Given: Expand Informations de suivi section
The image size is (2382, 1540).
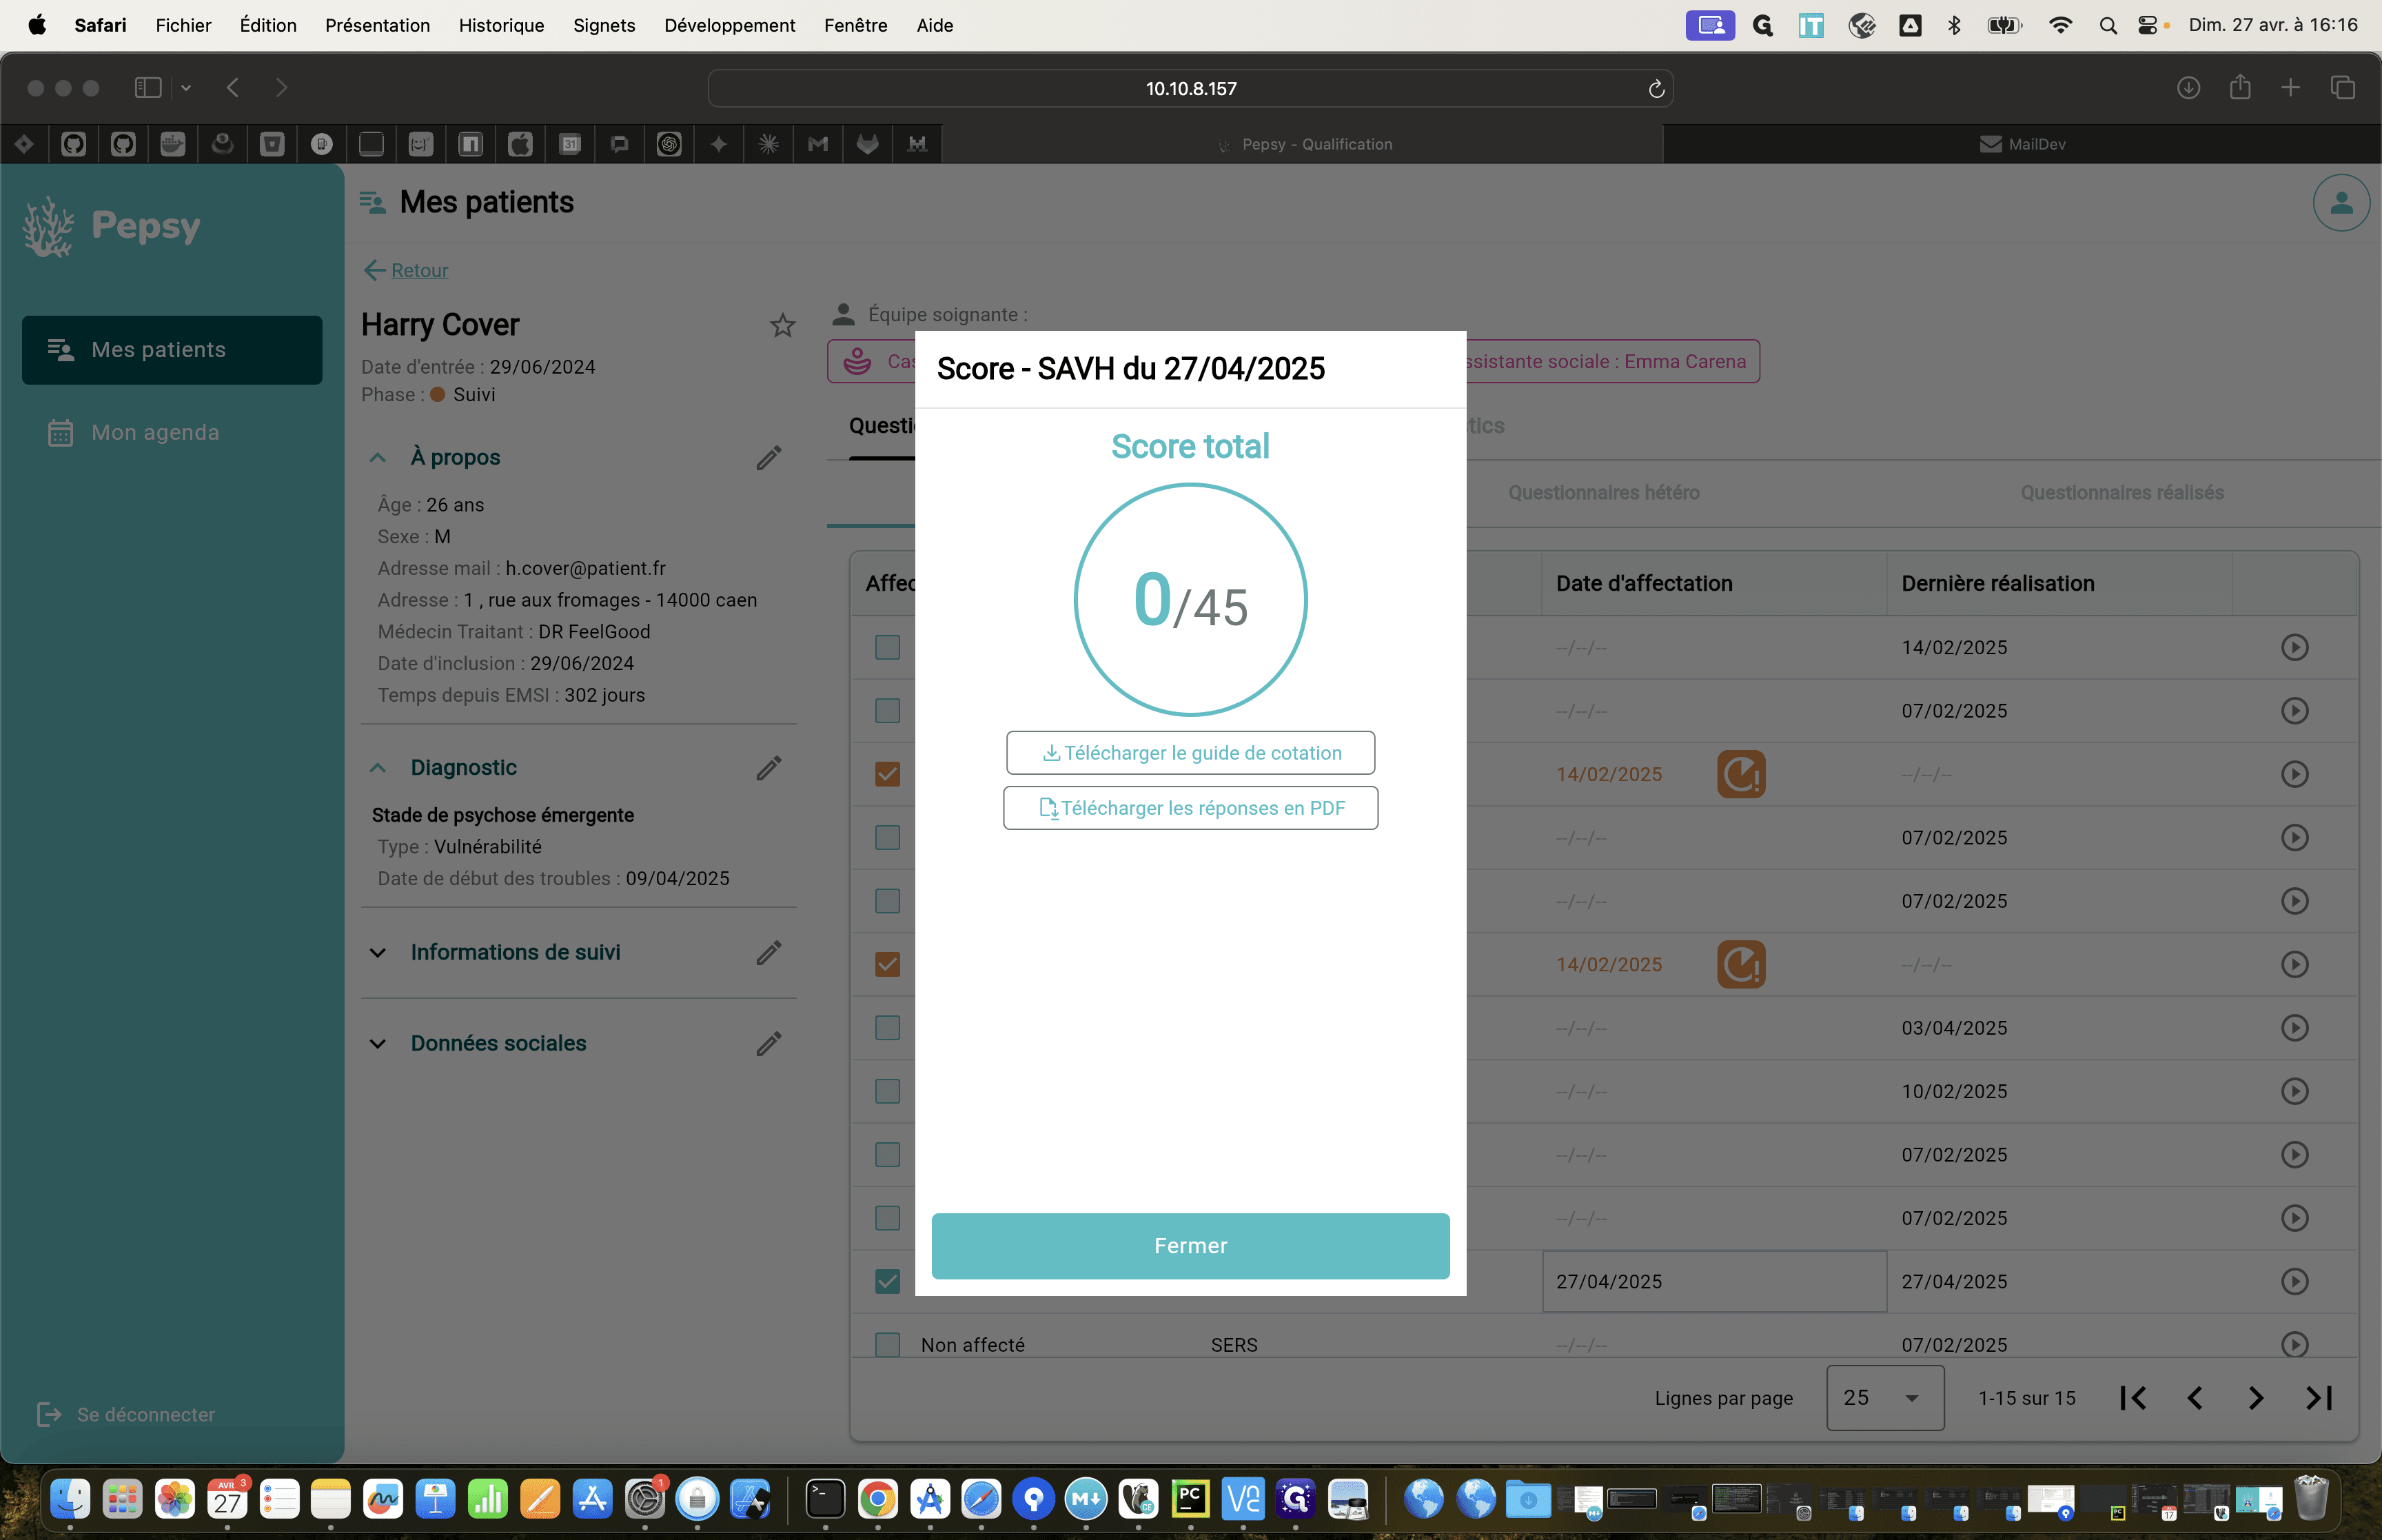Looking at the screenshot, I should (378, 952).
